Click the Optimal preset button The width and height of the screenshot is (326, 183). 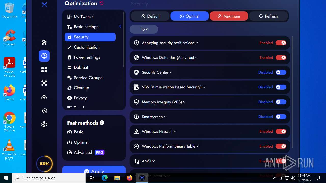coord(189,16)
